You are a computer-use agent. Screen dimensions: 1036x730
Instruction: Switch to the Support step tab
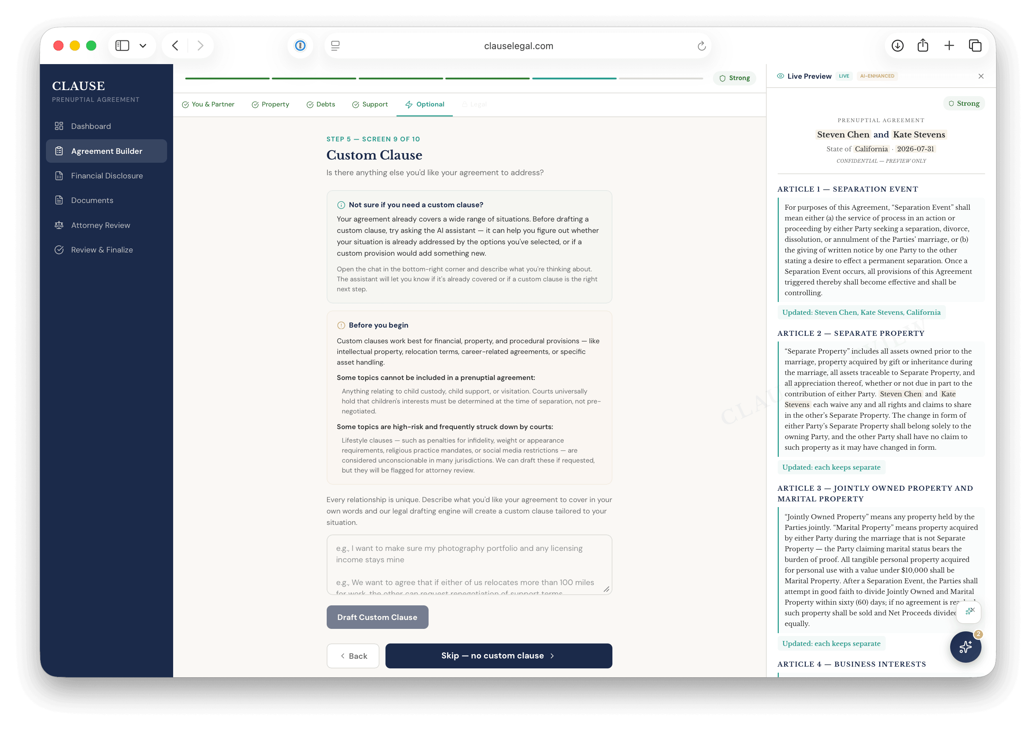coord(370,104)
